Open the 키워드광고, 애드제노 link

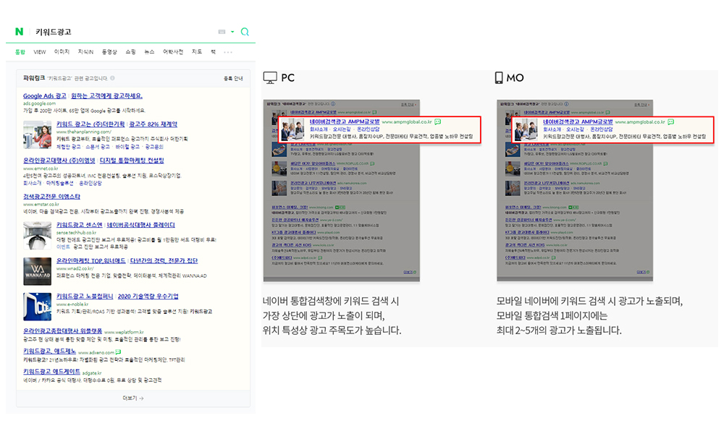(x=49, y=352)
